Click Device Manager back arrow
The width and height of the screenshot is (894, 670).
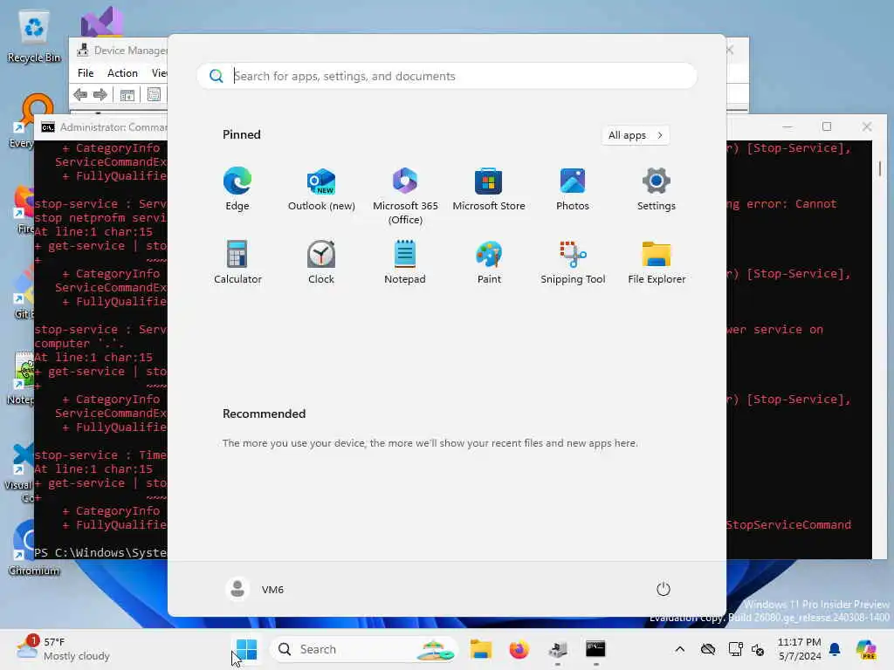pyautogui.click(x=80, y=94)
